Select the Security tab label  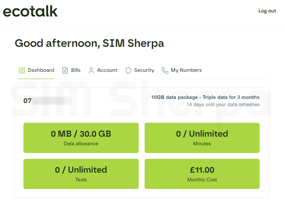pos(144,70)
